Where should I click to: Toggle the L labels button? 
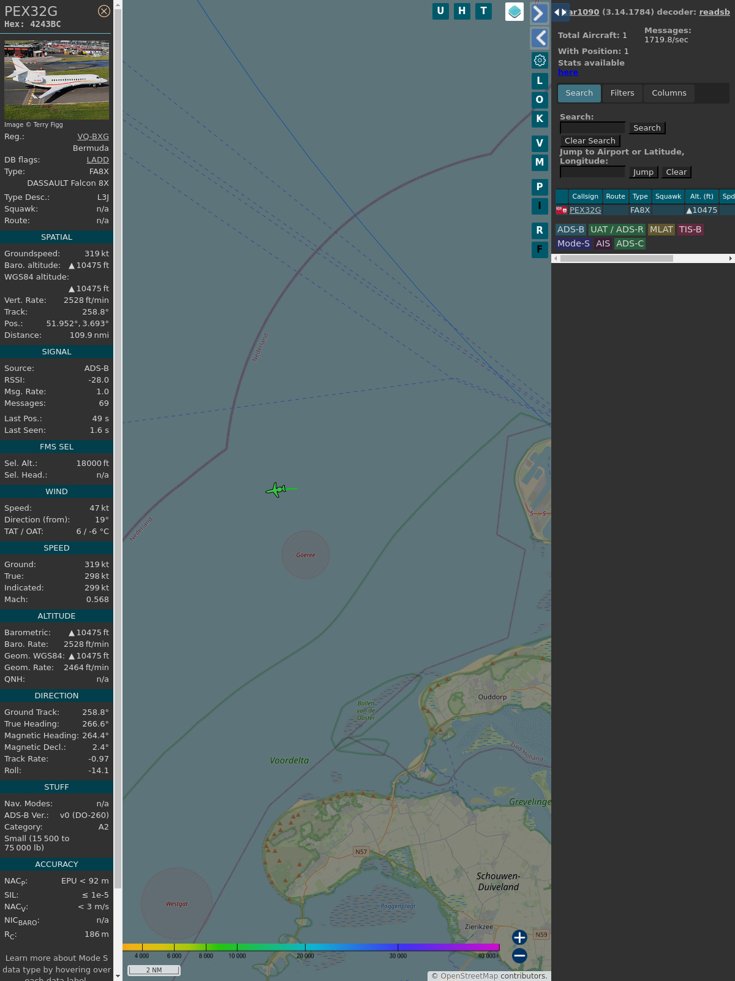click(540, 80)
